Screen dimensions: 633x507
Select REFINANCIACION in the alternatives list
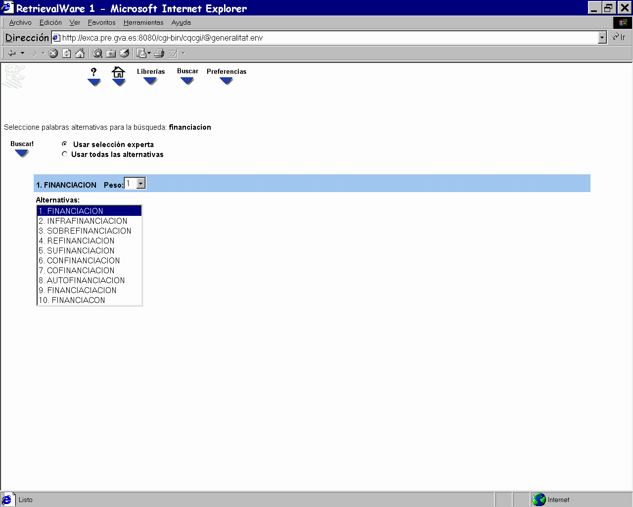click(x=81, y=241)
